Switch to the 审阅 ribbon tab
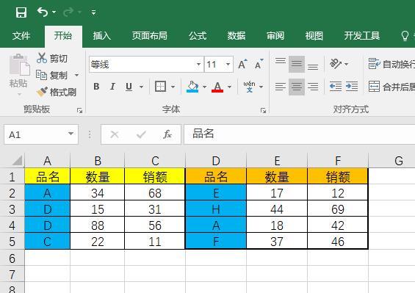This screenshot has height=293, width=415. (x=275, y=36)
